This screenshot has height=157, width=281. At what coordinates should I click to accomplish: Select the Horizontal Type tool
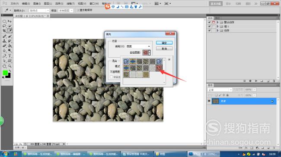[x=10, y=56]
